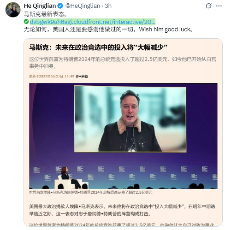Viewport: 225px width, 230px height.
Task: Click the blue verified badge
Action: (x=60, y=6)
